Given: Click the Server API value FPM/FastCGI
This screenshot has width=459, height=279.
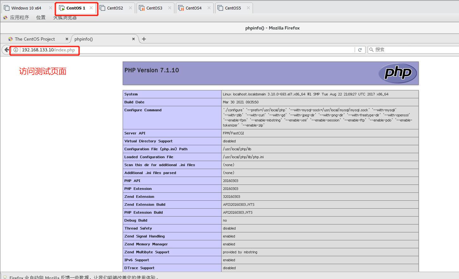Looking at the screenshot, I should pos(233,133).
